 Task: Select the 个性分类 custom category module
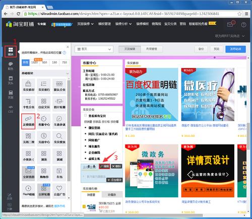pyautogui.click(x=28, y=103)
